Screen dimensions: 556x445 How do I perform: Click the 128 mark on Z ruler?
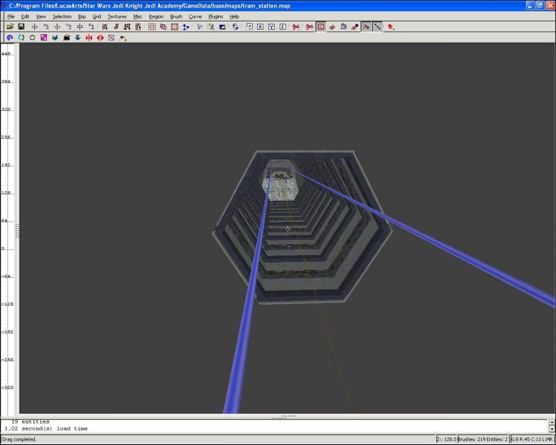pyautogui.click(x=6, y=193)
